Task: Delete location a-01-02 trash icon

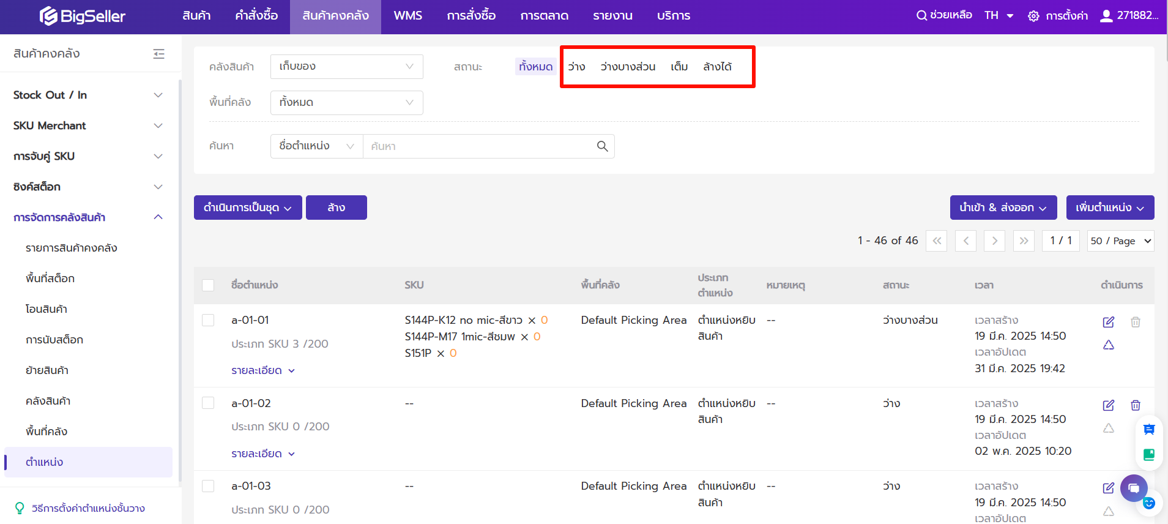Action: click(x=1136, y=405)
